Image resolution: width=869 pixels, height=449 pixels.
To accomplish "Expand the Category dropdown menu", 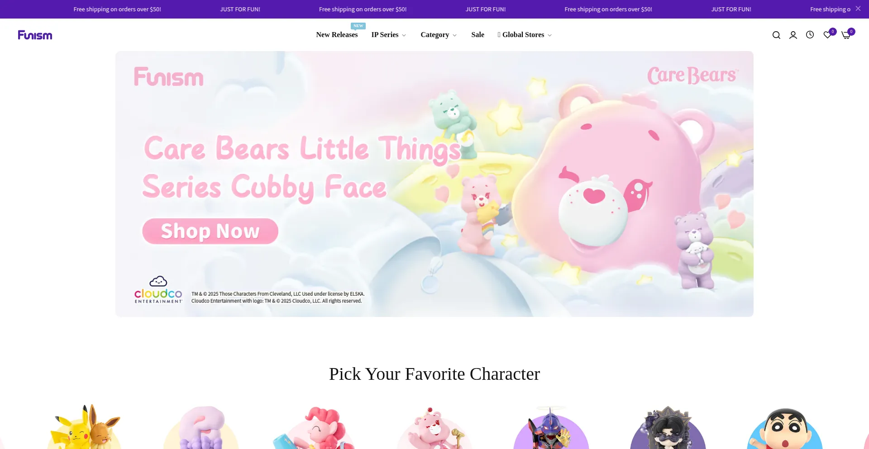I will [x=439, y=35].
